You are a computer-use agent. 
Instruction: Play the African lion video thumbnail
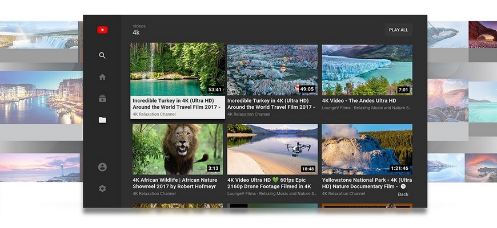tap(177, 149)
